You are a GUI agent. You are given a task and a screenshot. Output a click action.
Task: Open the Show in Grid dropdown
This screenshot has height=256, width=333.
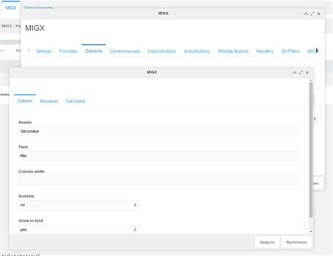[79, 229]
